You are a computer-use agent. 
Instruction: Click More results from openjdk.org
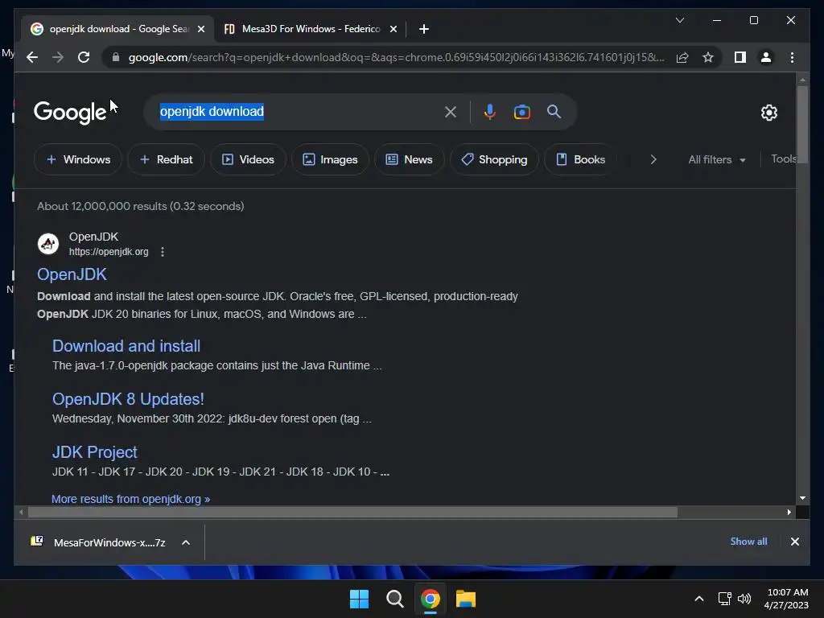131,499
